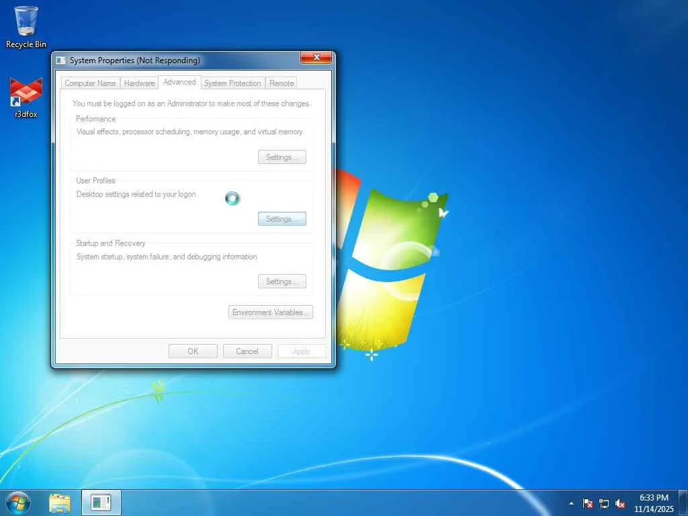The width and height of the screenshot is (688, 516).
Task: Click the System Properties title bar icon
Action: [x=61, y=60]
